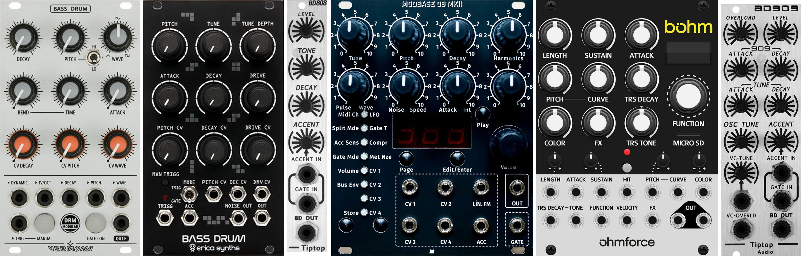
Task: Click the Harmonics knob on Modbase 09
Action: click(508, 35)
